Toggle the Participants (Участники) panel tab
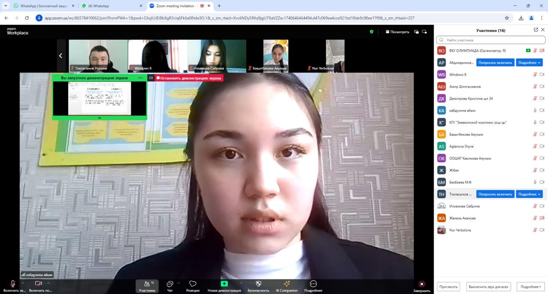Image resolution: width=548 pixels, height=294 pixels. click(x=147, y=286)
